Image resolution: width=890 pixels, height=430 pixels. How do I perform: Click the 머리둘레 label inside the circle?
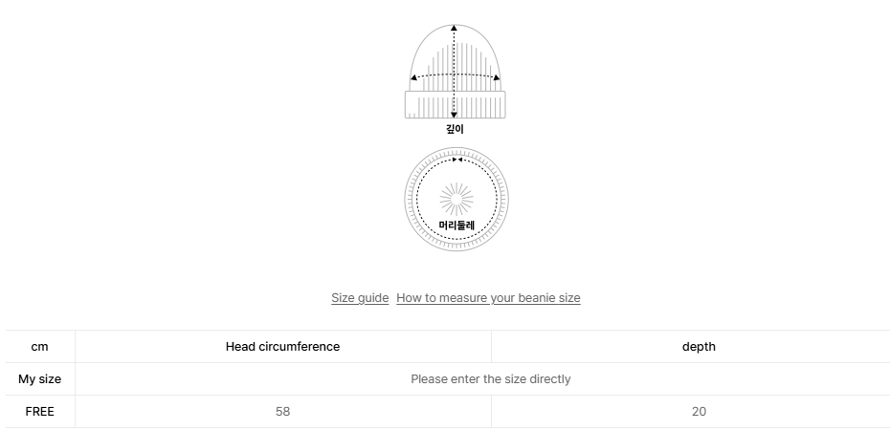[456, 226]
